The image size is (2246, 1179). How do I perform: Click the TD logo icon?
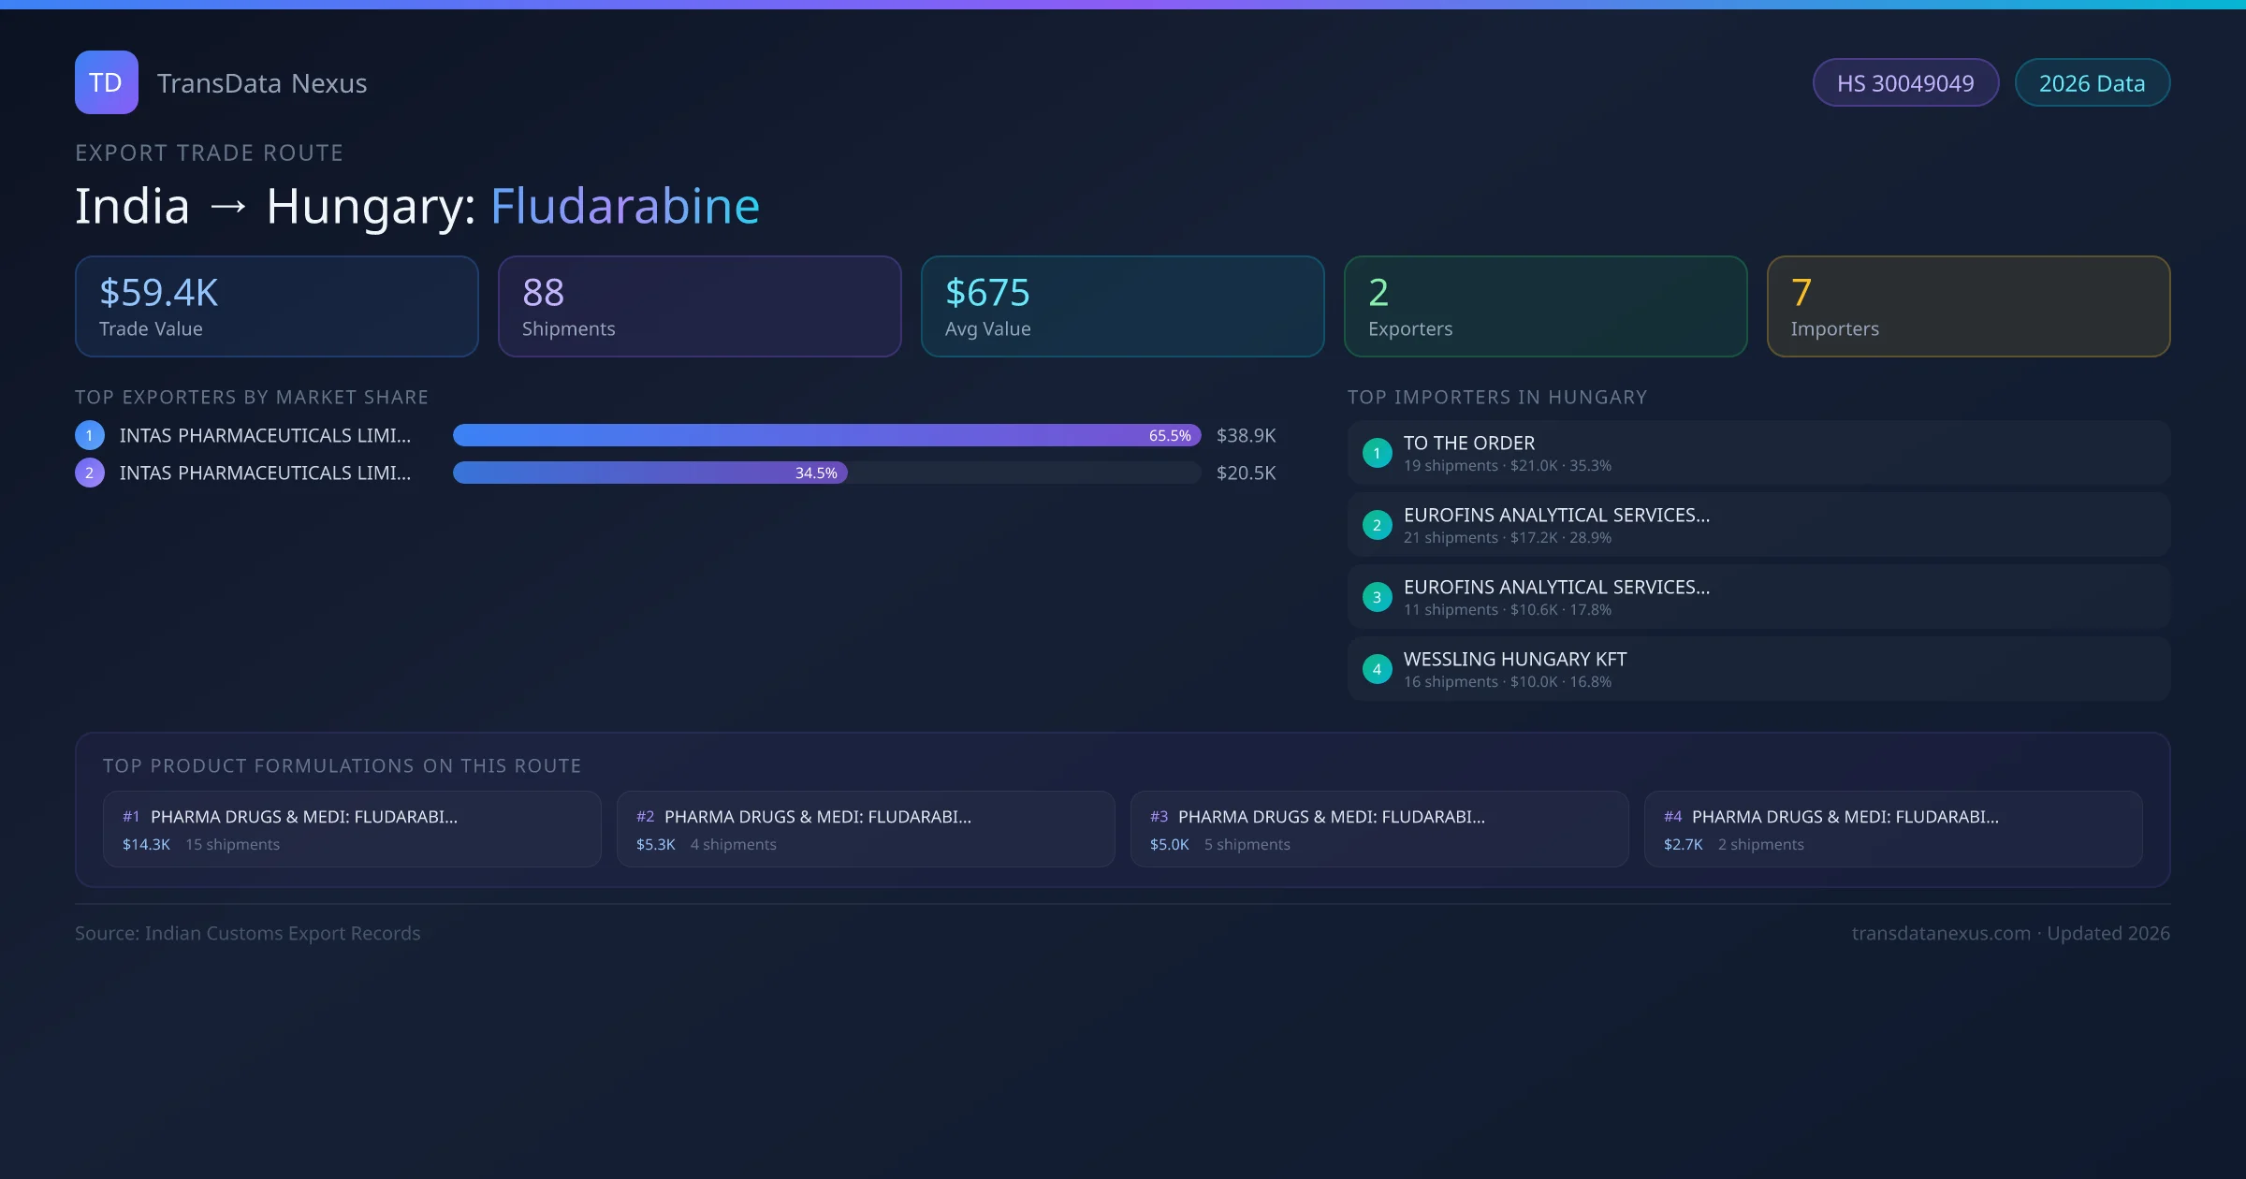(x=106, y=82)
